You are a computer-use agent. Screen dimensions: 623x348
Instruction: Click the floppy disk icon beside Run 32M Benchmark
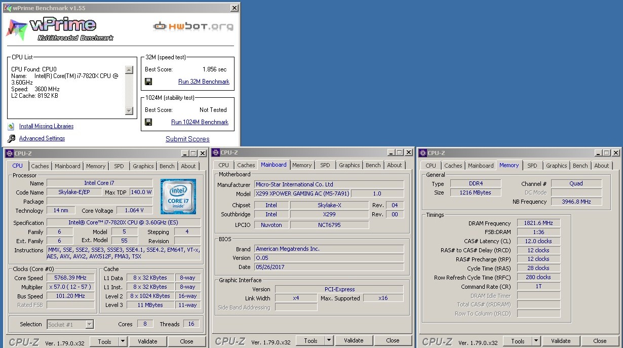pos(148,82)
